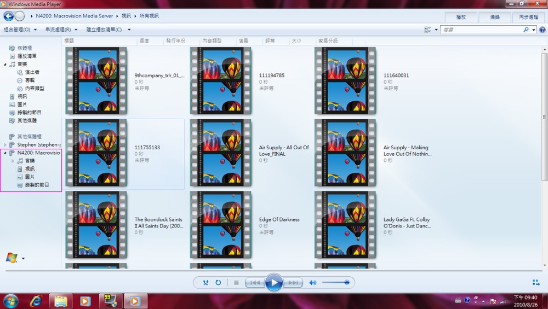Click the Lady GaGa Ft. Colby O'Donis title

[407, 223]
